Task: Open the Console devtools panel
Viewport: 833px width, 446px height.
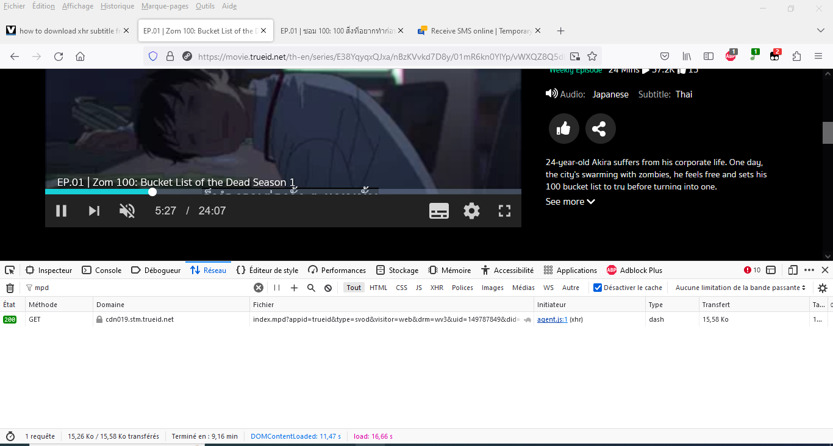Action: pos(102,271)
